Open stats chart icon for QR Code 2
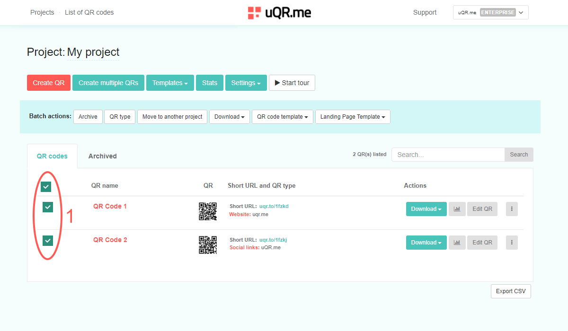The image size is (568, 331). coord(457,243)
